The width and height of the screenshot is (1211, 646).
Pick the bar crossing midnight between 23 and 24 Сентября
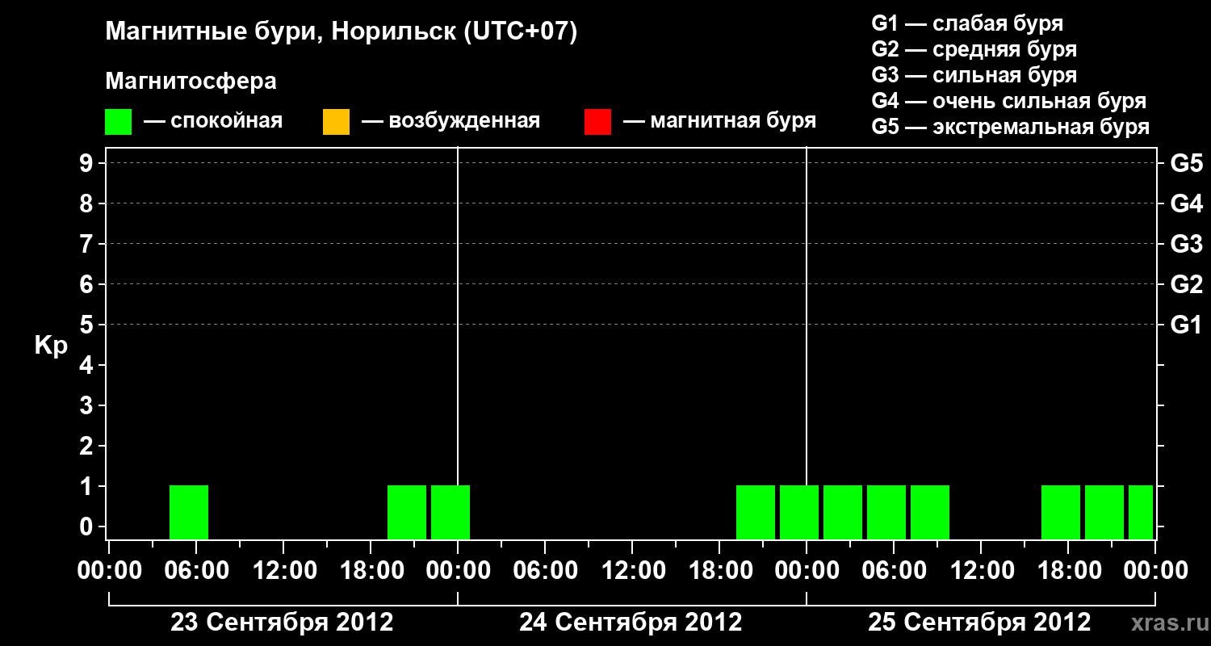(x=450, y=512)
